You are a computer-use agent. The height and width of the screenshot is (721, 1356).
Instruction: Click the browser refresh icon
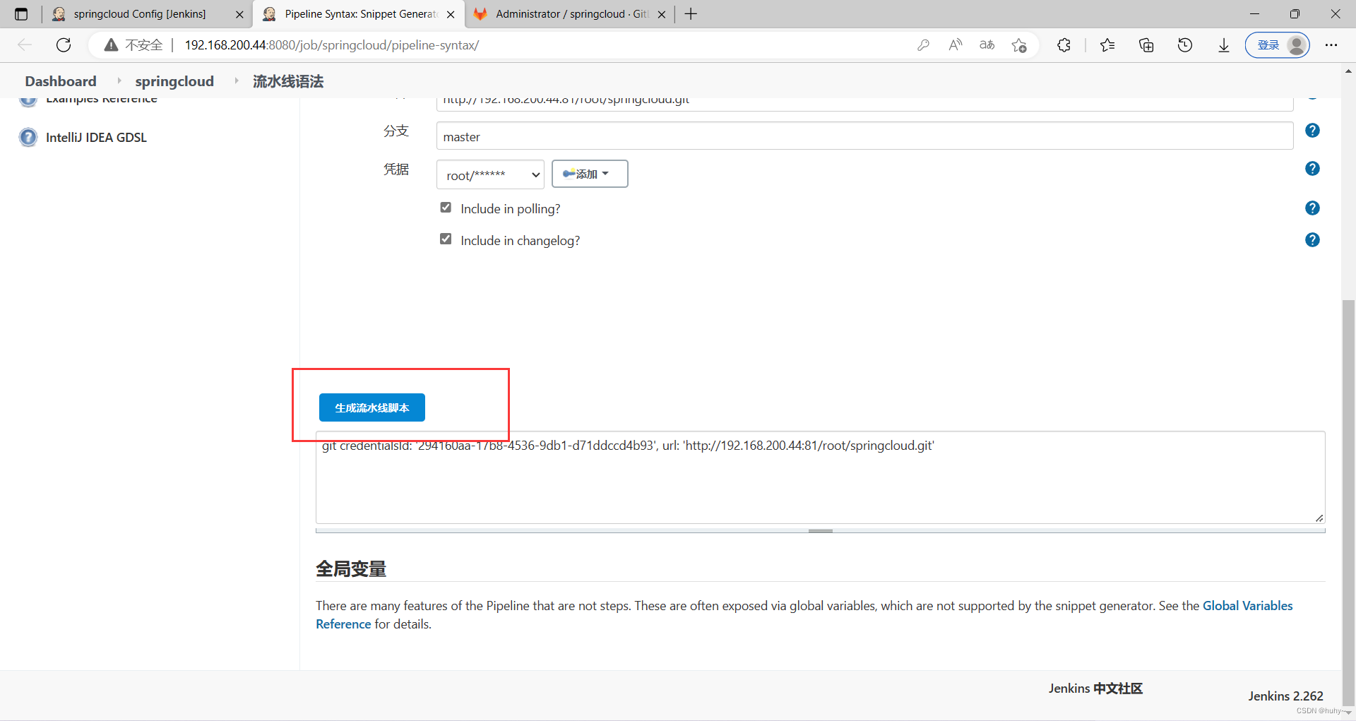(x=64, y=45)
